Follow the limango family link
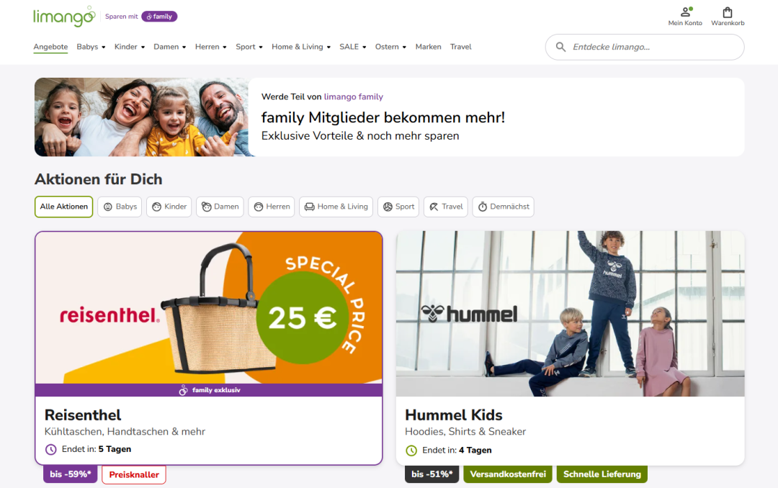 click(353, 96)
